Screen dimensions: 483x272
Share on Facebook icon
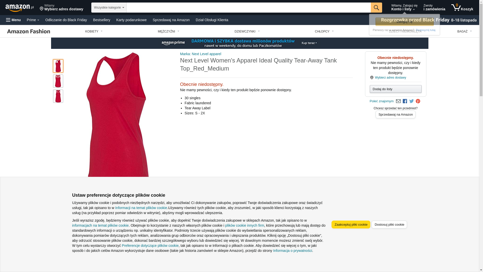point(405,101)
